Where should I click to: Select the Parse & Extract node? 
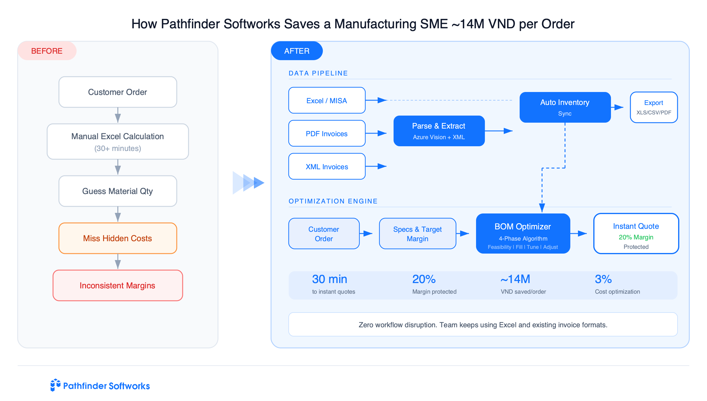(439, 131)
